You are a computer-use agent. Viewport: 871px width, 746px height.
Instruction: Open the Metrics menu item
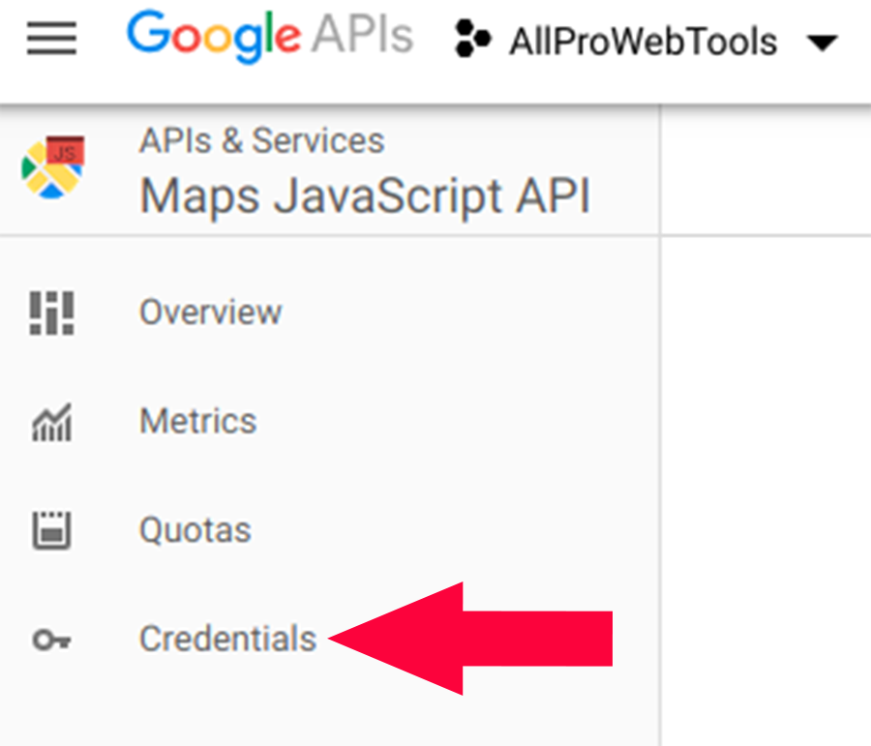click(x=197, y=421)
